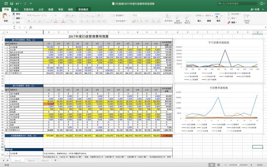
Task: Open the font size combo box
Action: click(x=58, y=15)
